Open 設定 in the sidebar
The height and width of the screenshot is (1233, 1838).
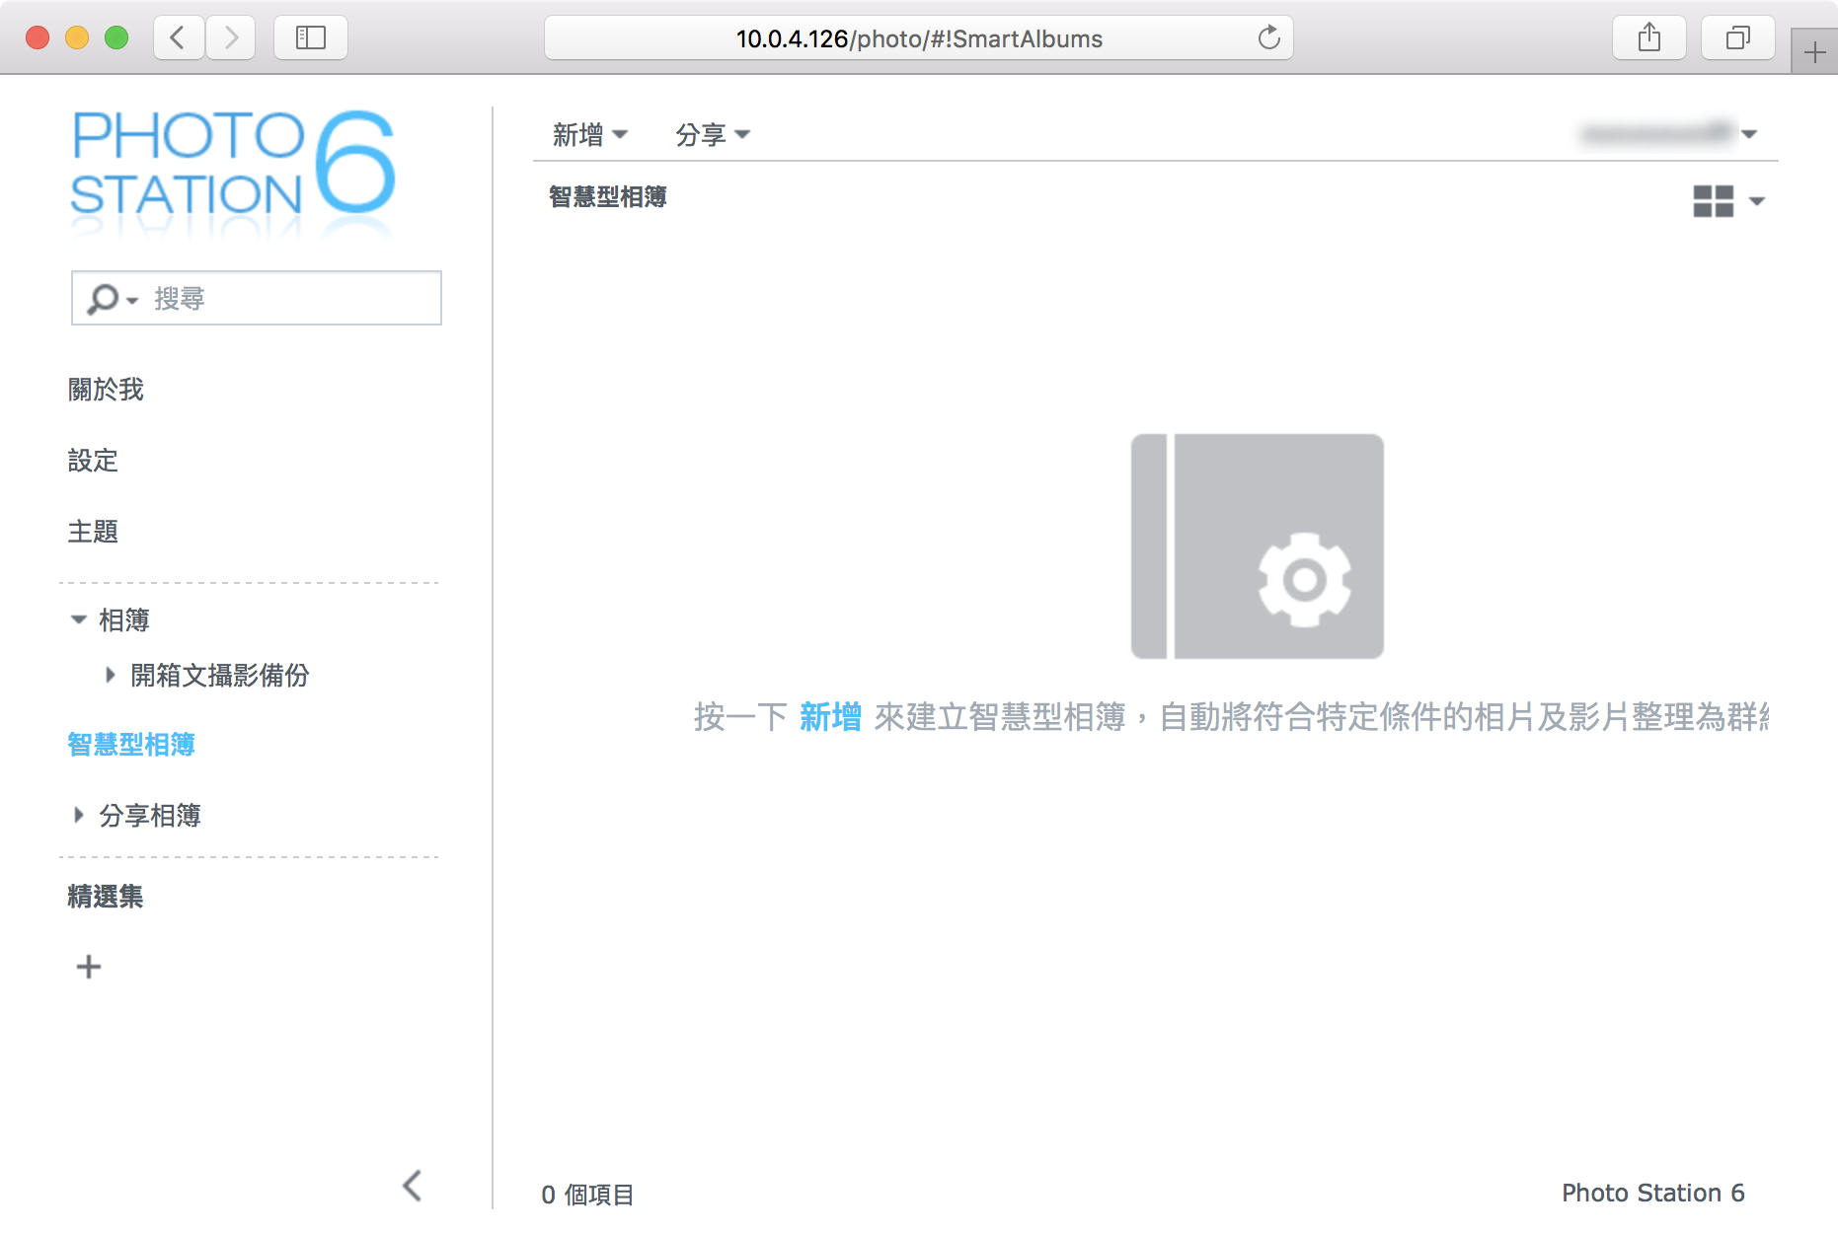point(93,461)
